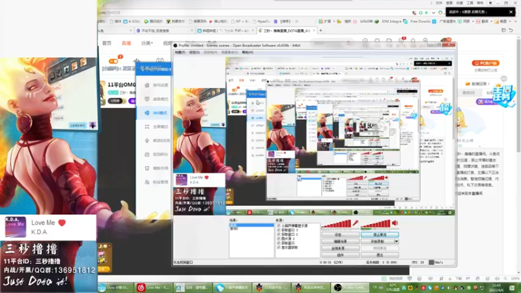Image resolution: width=521 pixels, height=293 pixels.
Task: Mute the desktop speaker icon in OBS
Action: 395,223
